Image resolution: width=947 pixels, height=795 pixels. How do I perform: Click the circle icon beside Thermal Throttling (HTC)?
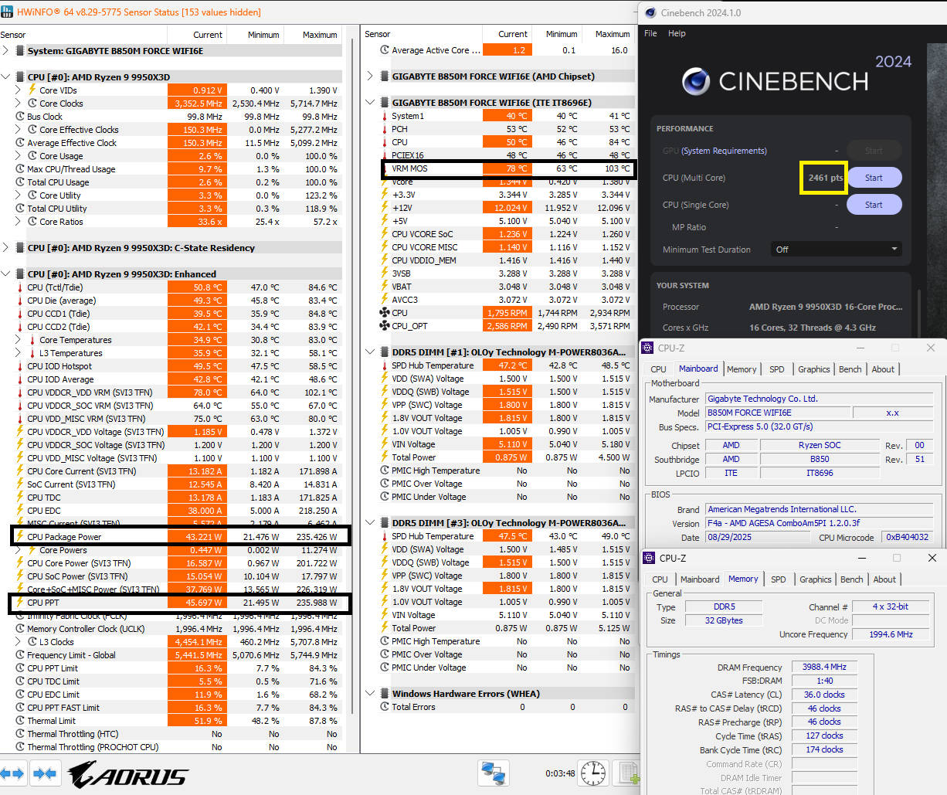pos(20,734)
